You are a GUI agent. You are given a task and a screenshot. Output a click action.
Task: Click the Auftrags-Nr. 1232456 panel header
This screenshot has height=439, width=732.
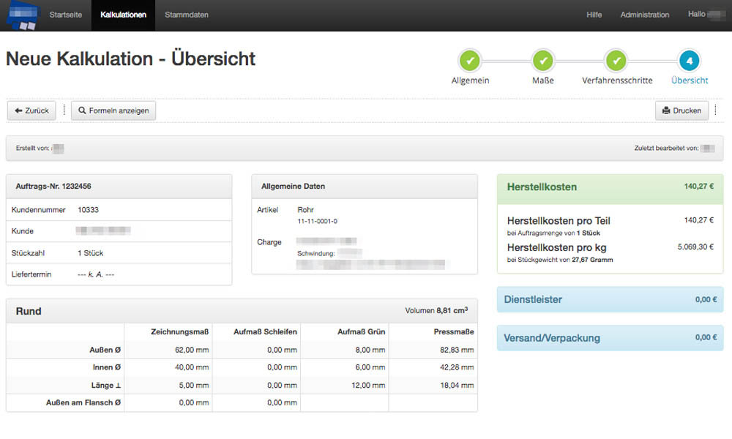(x=119, y=187)
